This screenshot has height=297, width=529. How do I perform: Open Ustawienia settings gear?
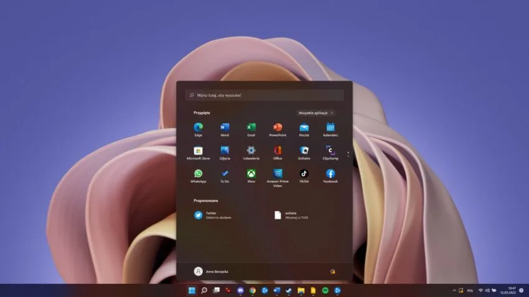tap(251, 153)
